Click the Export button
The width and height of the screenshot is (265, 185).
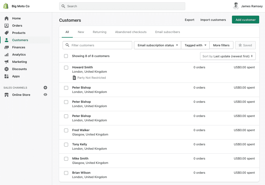pos(189,20)
